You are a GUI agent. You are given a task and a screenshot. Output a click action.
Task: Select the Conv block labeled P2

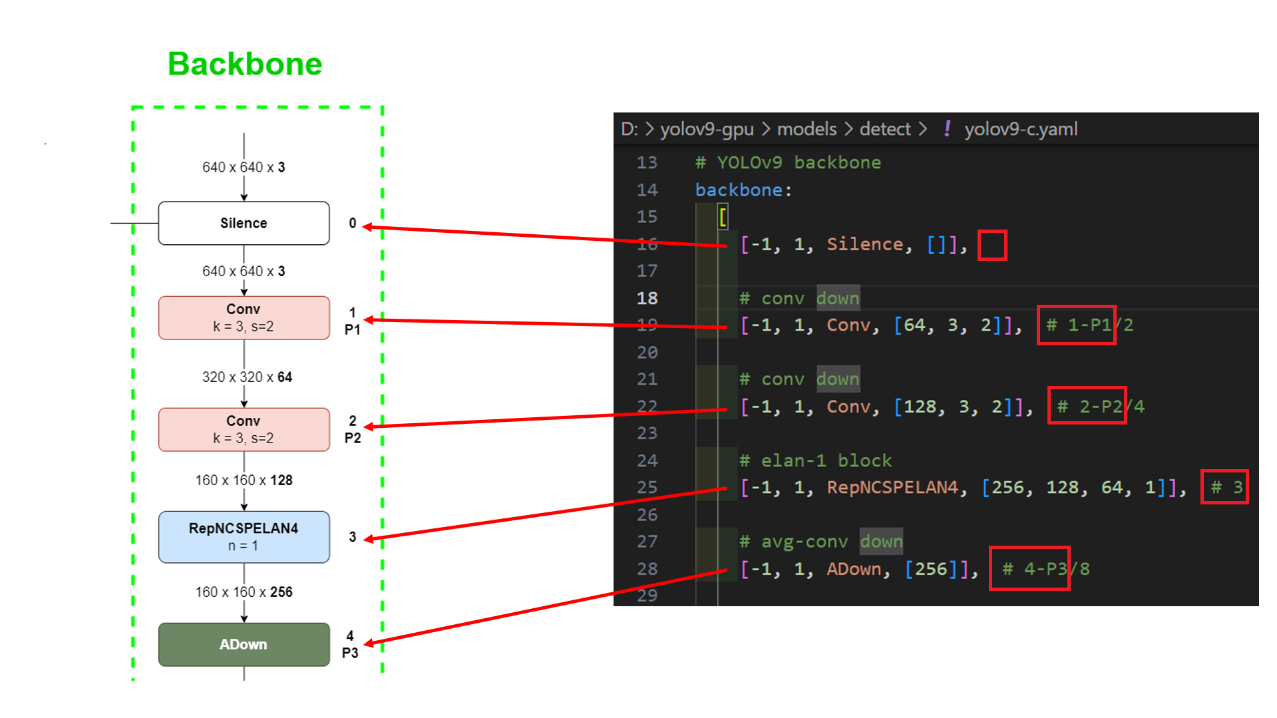click(244, 430)
